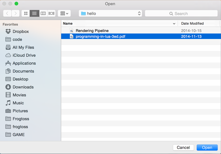Switch to list view mode
221x154 pixels.
click(x=34, y=13)
